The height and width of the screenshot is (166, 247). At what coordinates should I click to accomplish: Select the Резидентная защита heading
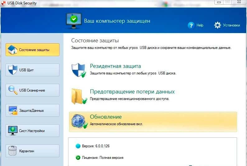(x=115, y=66)
